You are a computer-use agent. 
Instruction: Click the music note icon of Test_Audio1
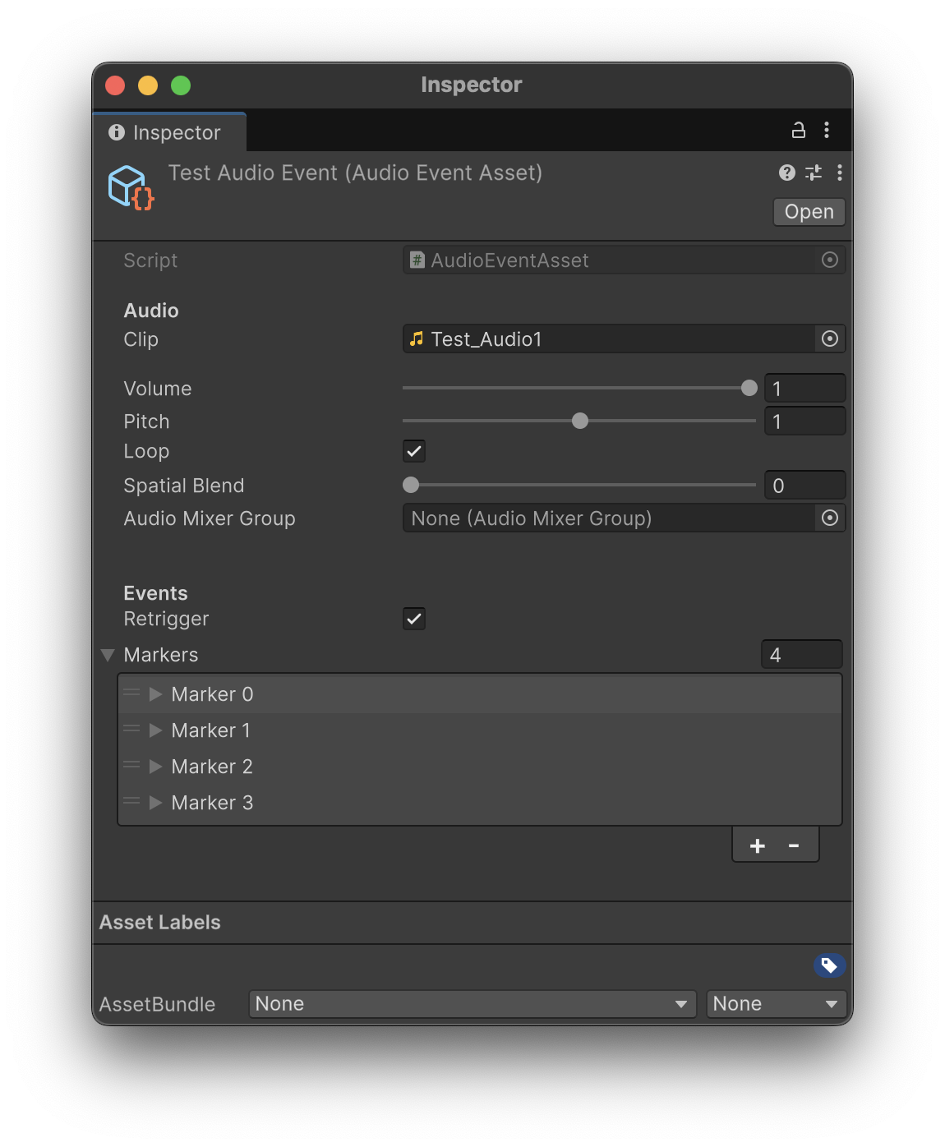(417, 339)
